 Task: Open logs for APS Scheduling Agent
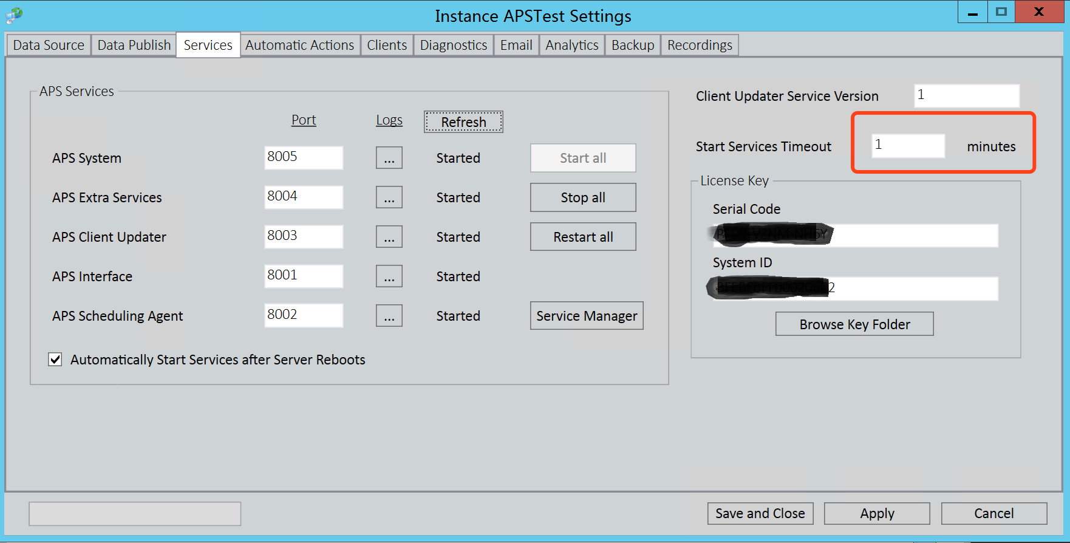point(389,316)
